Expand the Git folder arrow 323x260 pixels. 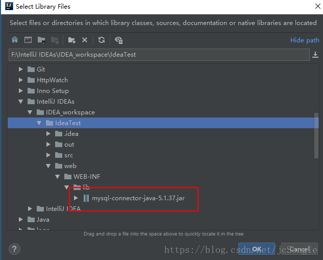pos(20,69)
